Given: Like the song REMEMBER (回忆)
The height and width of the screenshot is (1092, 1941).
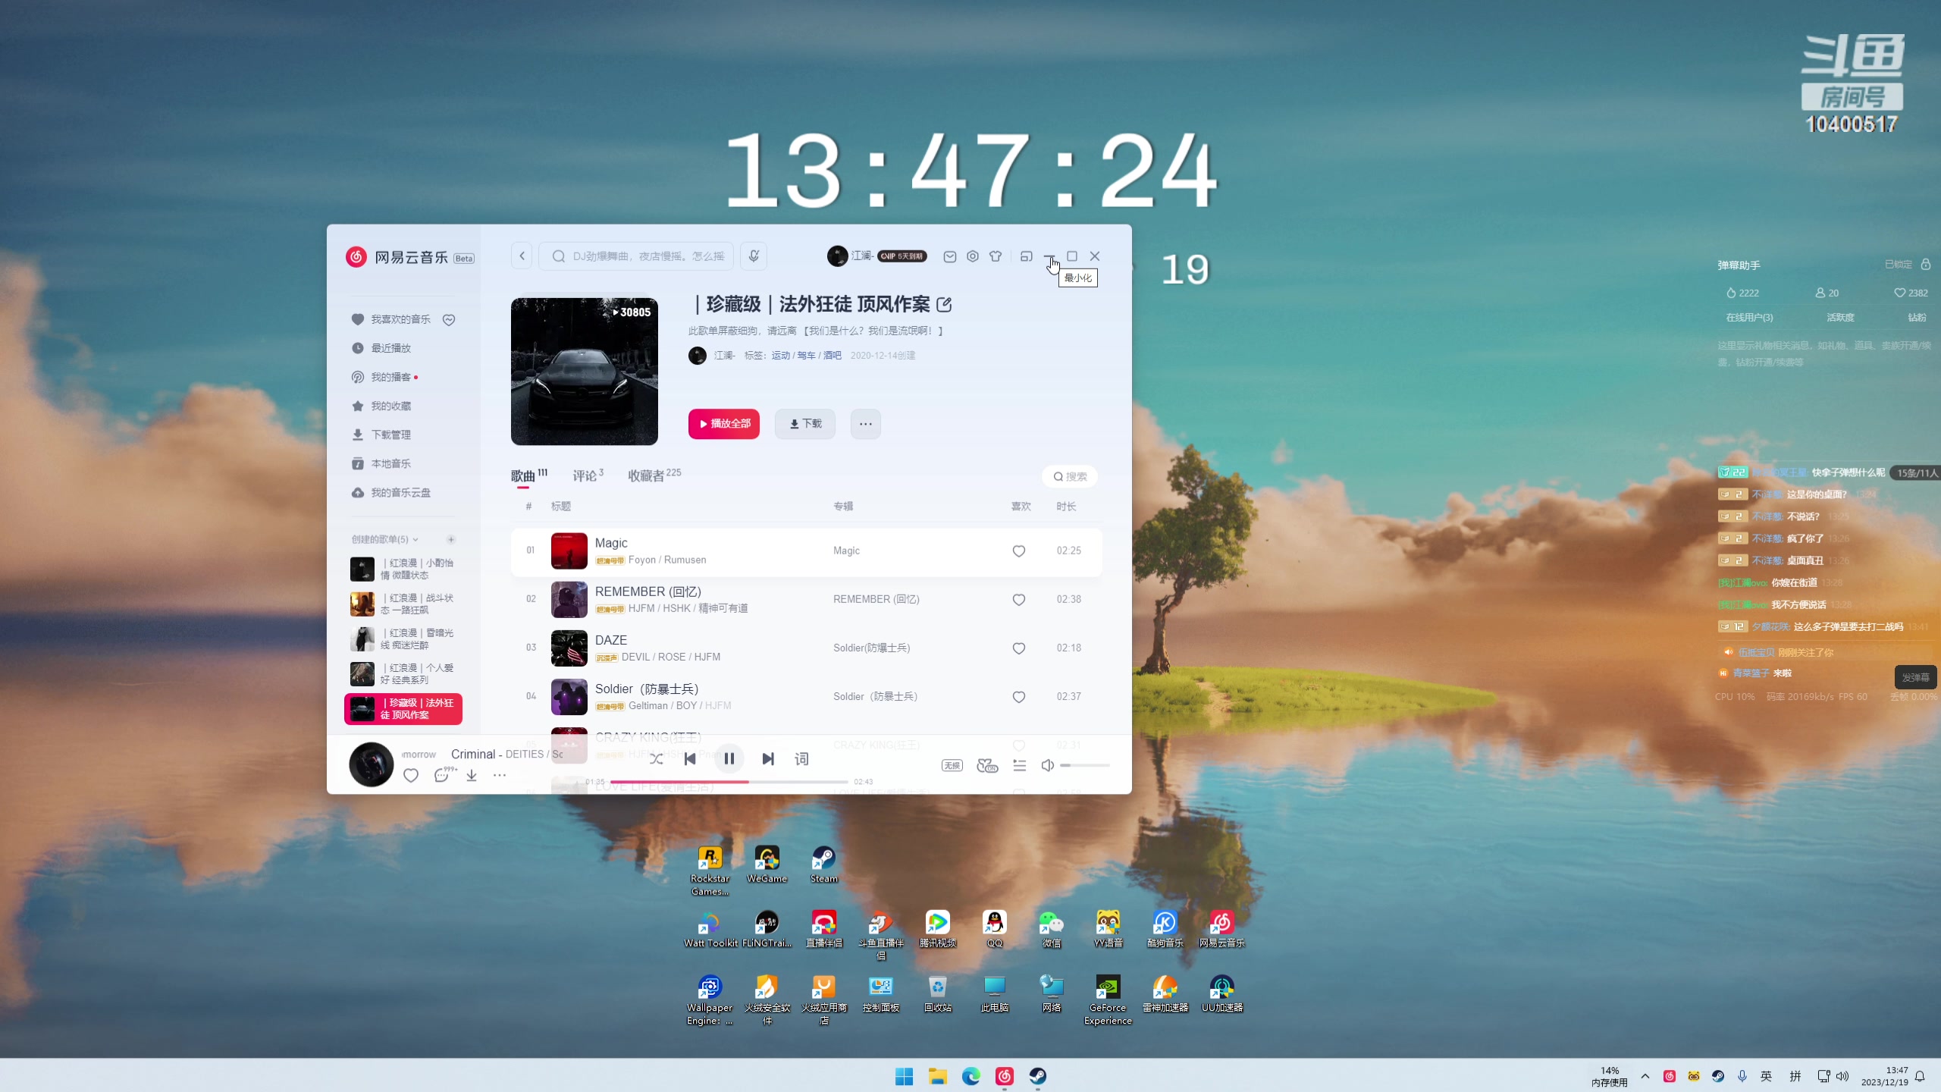Looking at the screenshot, I should [x=1019, y=600].
